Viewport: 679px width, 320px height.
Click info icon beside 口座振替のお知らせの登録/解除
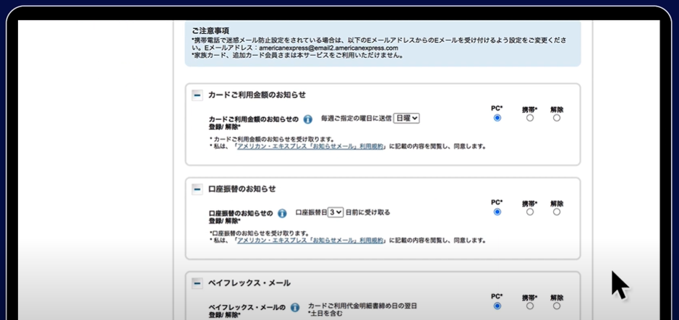tap(282, 214)
